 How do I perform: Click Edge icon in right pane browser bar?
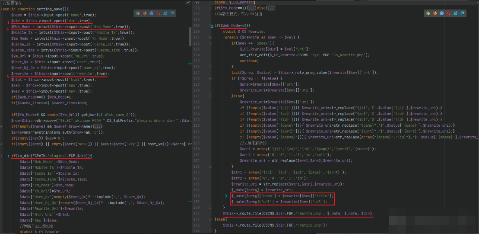[x=462, y=13]
